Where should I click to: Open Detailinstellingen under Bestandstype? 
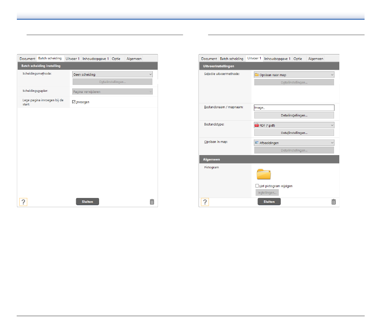click(x=294, y=133)
